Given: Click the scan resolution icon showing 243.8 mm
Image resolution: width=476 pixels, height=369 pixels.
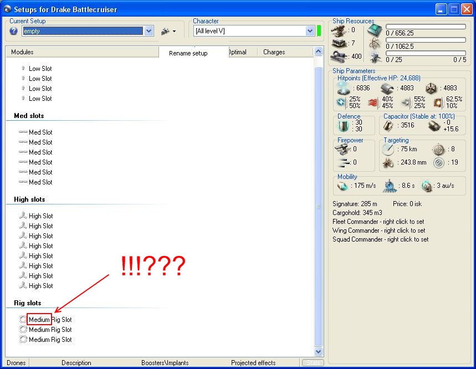Looking at the screenshot, I should [388, 163].
